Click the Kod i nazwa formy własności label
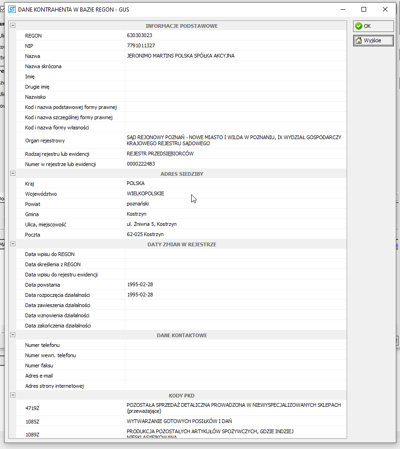The width and height of the screenshot is (400, 449). click(57, 128)
